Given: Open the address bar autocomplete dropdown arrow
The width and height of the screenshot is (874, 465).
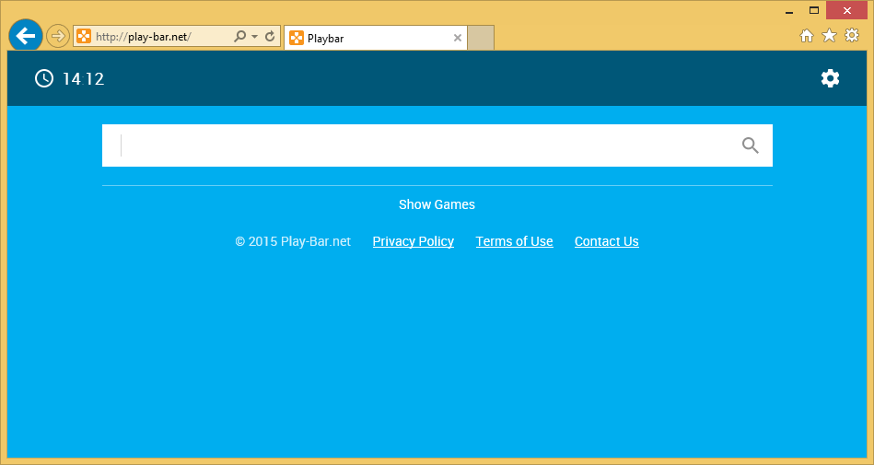Looking at the screenshot, I should (255, 37).
